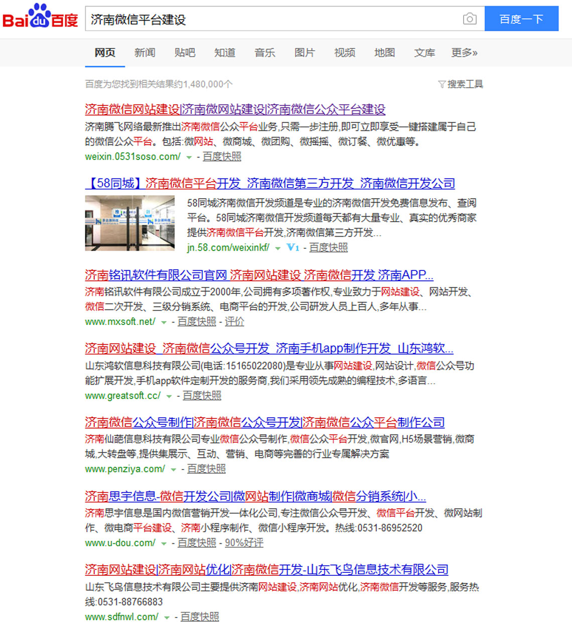Open 百度快照 for www.greatsoft.cc

(202, 395)
